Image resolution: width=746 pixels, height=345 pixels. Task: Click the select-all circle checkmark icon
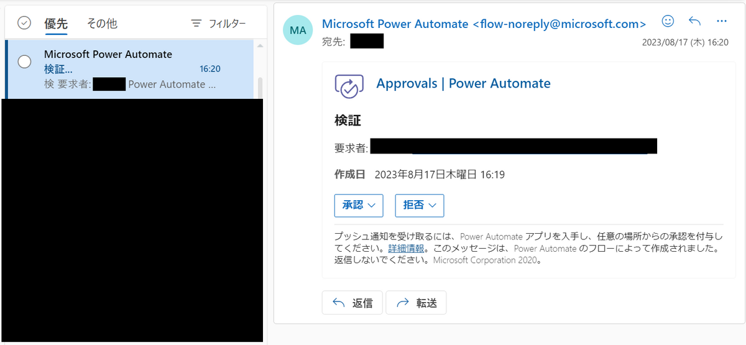coord(24,23)
